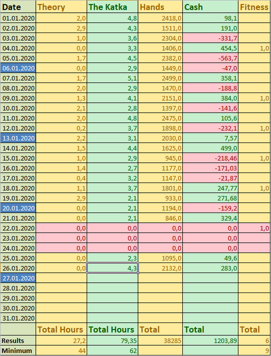Viewport: 271px width, 356px height.
Task: Click Cash value -159,2
Action: [210, 208]
